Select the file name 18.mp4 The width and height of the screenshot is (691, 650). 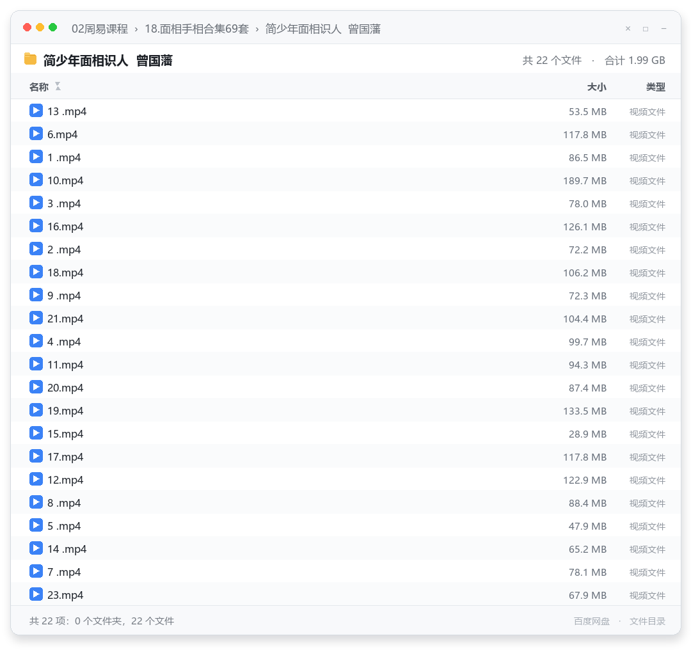tap(65, 273)
